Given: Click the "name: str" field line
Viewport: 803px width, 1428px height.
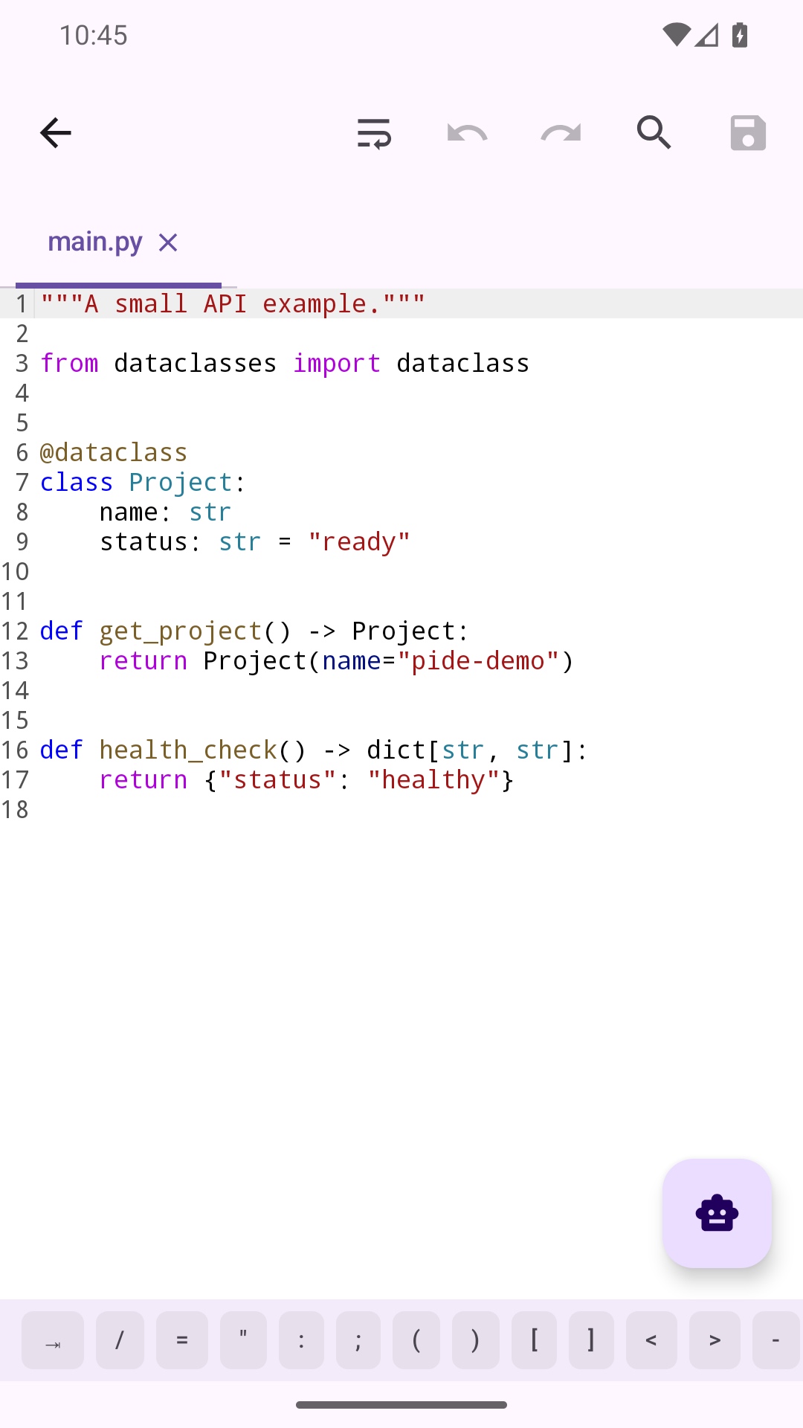Looking at the screenshot, I should click(165, 512).
